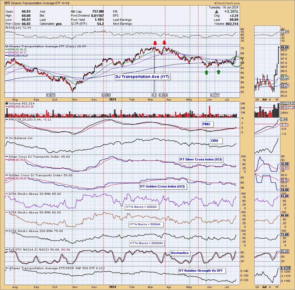Click the 72.94 RSI tag in zoom panel

284,32
